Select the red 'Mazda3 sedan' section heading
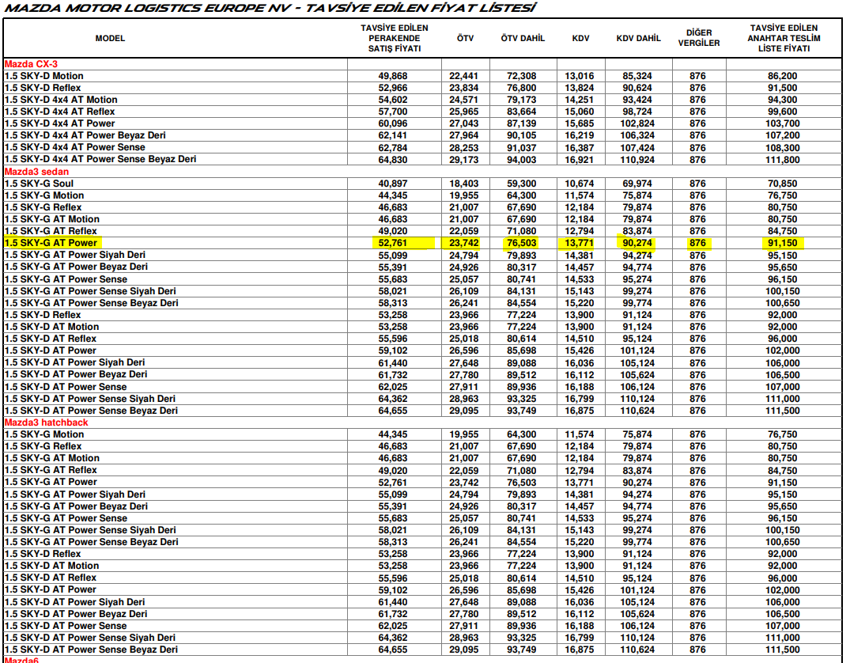Screen dimensions: 850x663 click(x=36, y=172)
